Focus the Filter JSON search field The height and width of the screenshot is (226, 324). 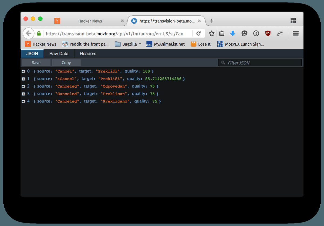(260, 63)
